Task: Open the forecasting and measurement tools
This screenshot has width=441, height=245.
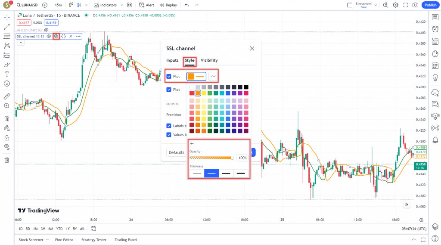Action: pyautogui.click(x=7, y=55)
